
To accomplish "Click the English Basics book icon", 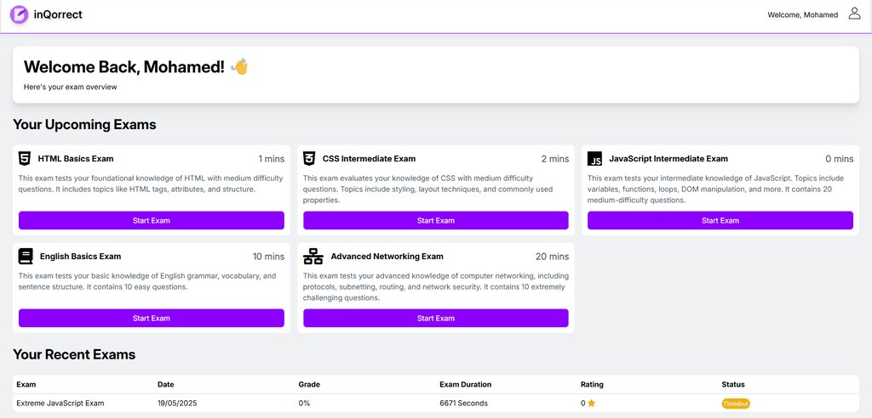I will pyautogui.click(x=26, y=257).
